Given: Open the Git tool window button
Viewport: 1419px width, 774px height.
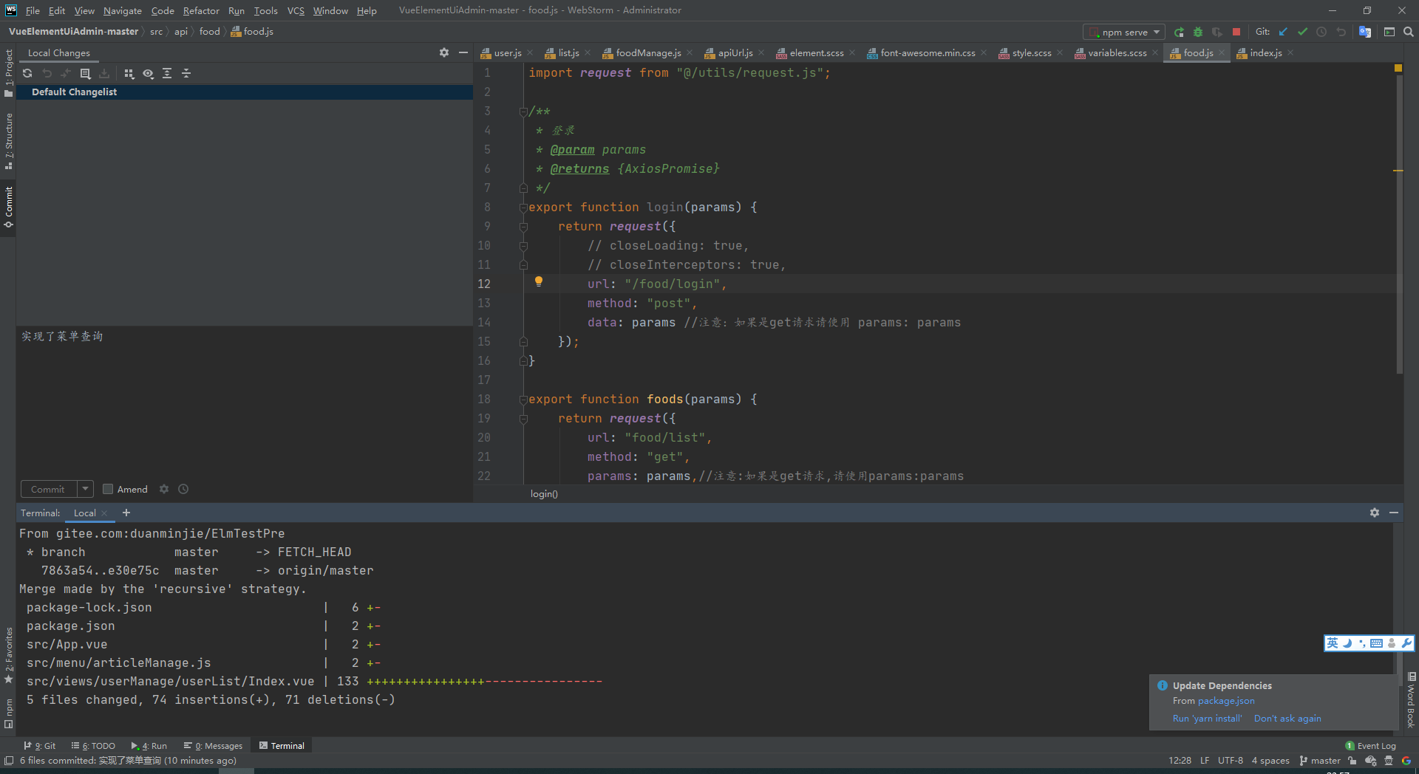Looking at the screenshot, I should pos(40,746).
